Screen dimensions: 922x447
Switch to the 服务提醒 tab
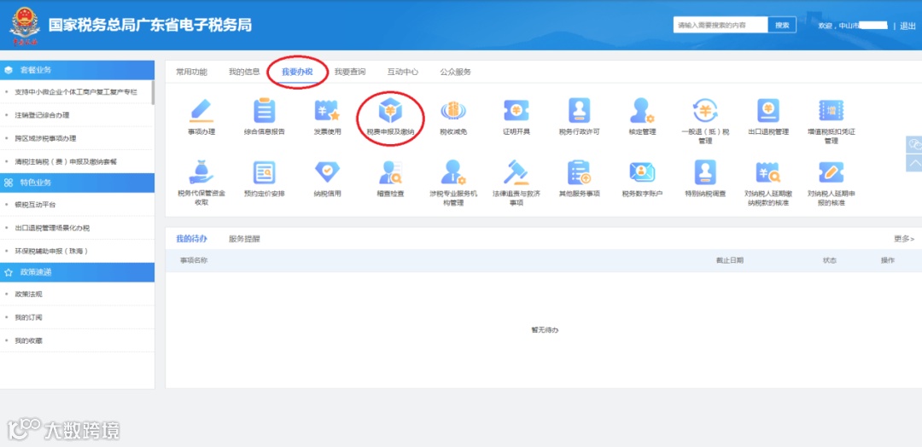click(x=244, y=239)
